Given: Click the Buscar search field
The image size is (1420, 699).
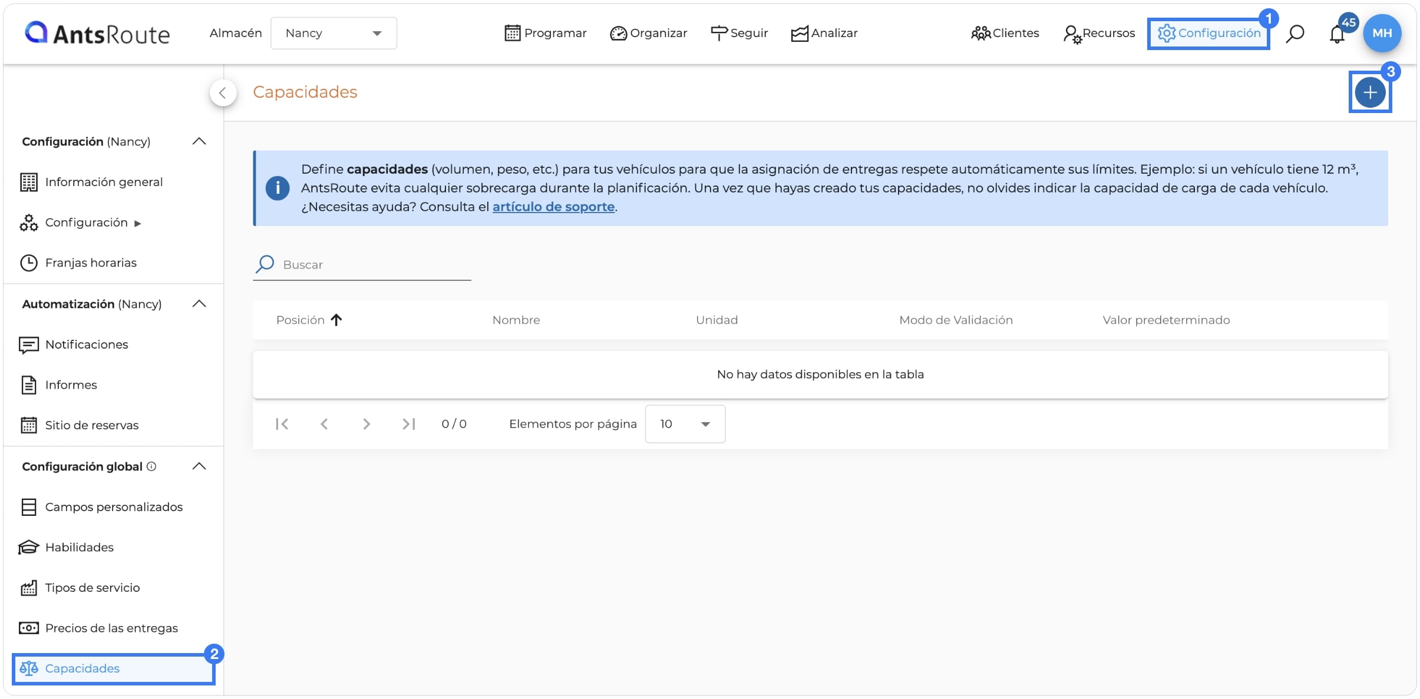Looking at the screenshot, I should click(362, 264).
